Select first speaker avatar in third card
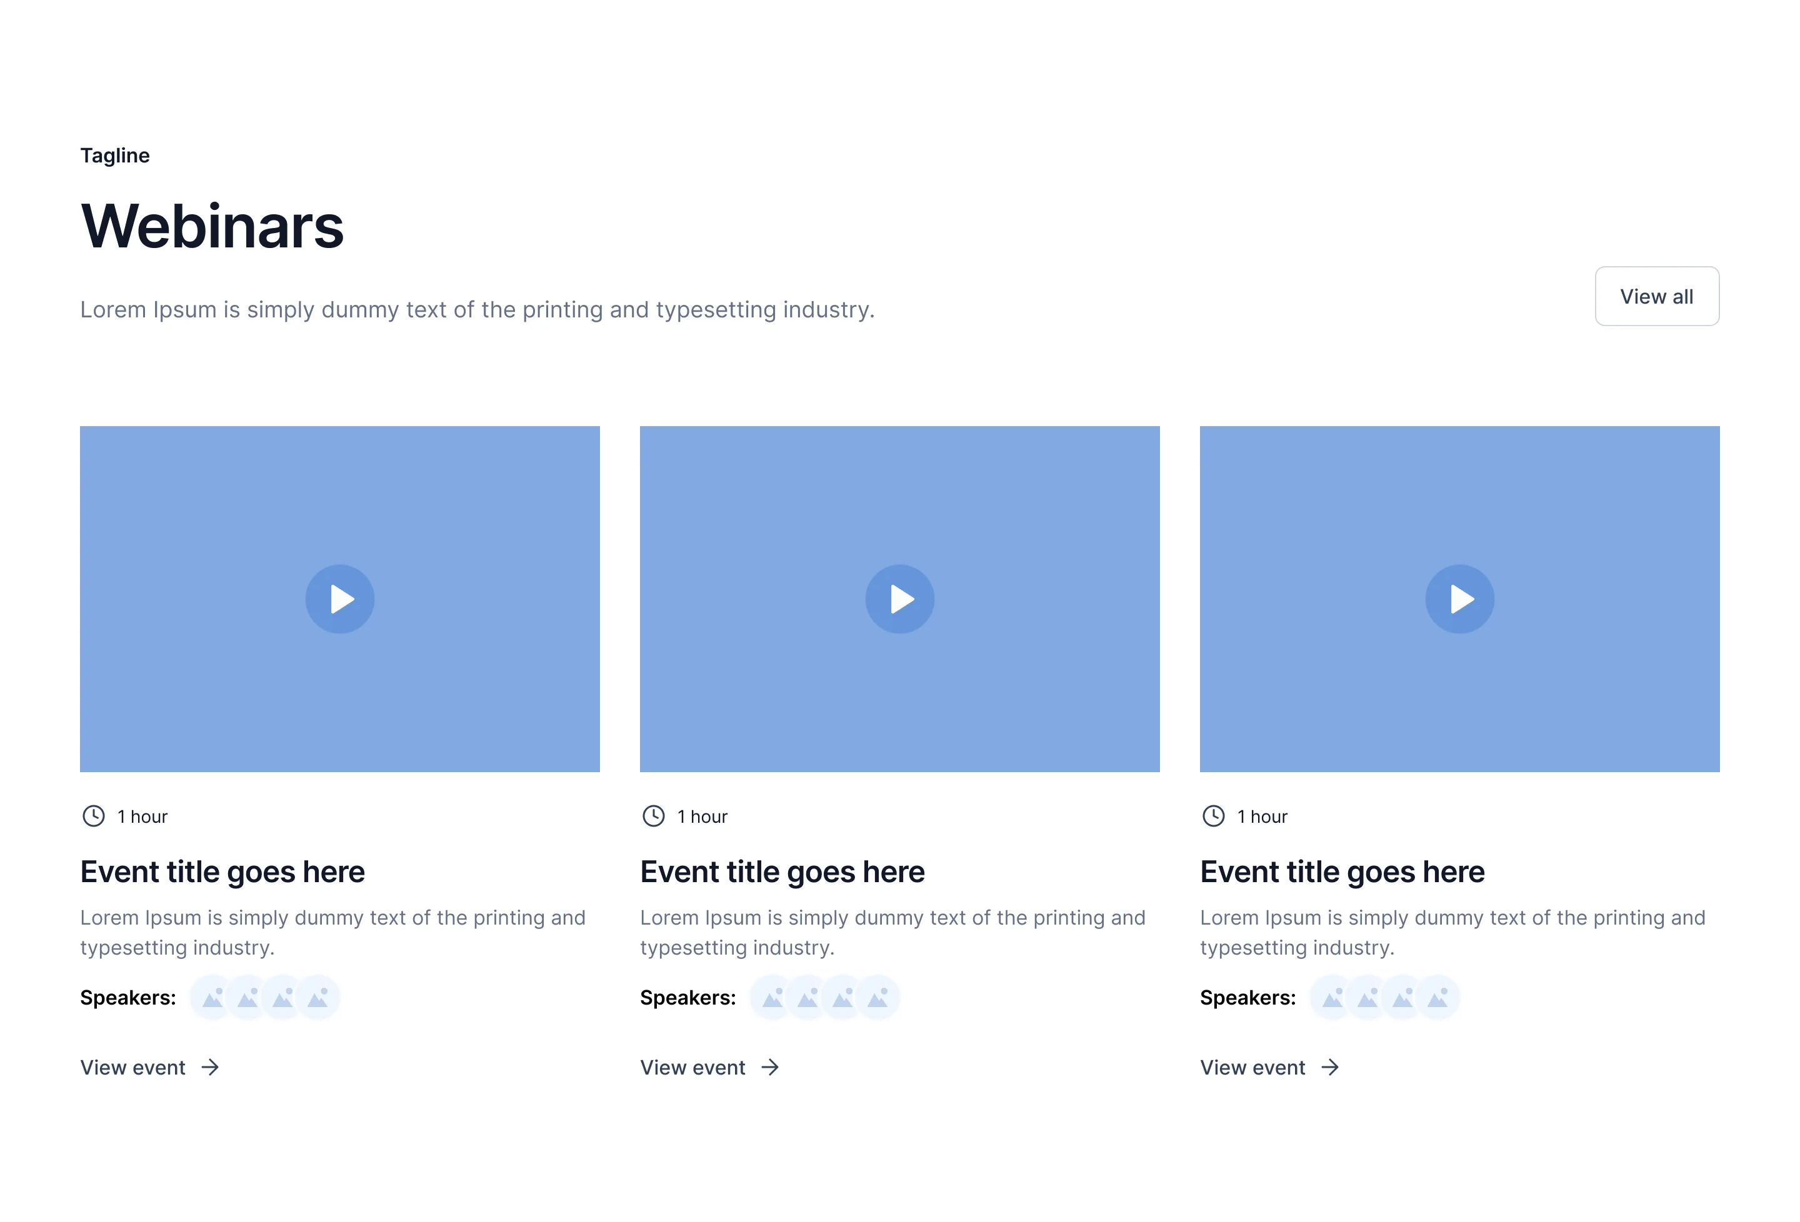The height and width of the screenshot is (1222, 1800). 1331,996
